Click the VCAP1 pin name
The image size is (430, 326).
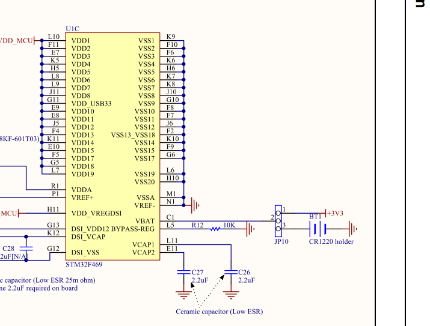tap(143, 245)
